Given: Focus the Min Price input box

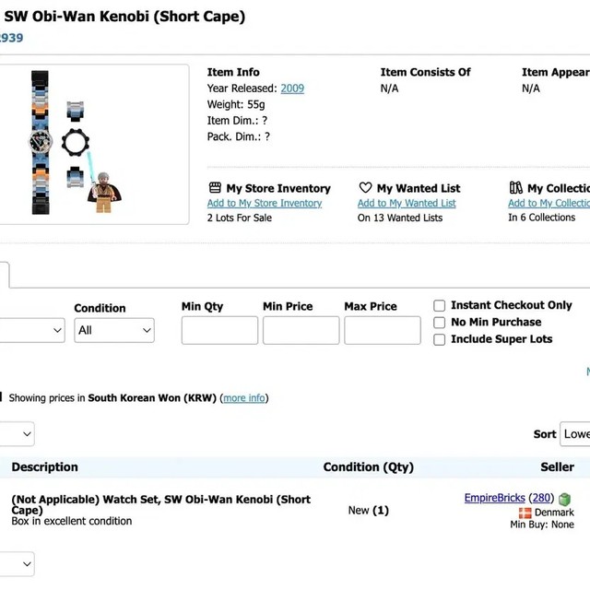Looking at the screenshot, I should coord(301,330).
